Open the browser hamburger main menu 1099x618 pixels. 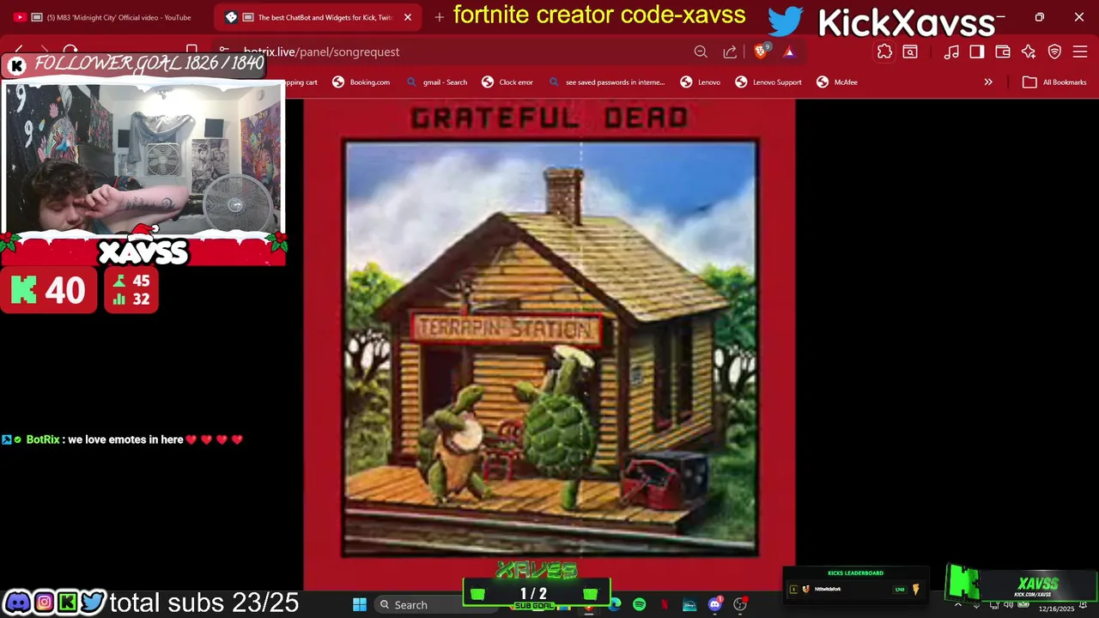point(1080,51)
